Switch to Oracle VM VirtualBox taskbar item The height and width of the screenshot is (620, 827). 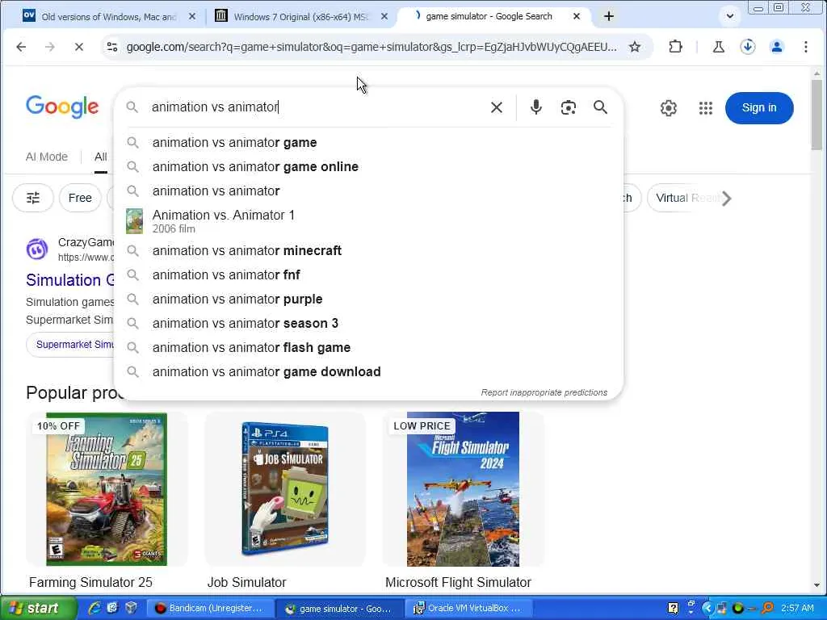click(x=468, y=609)
